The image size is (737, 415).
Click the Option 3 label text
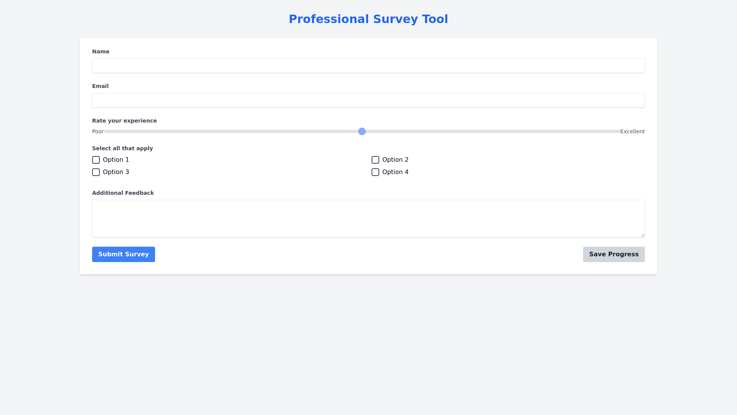coord(116,172)
